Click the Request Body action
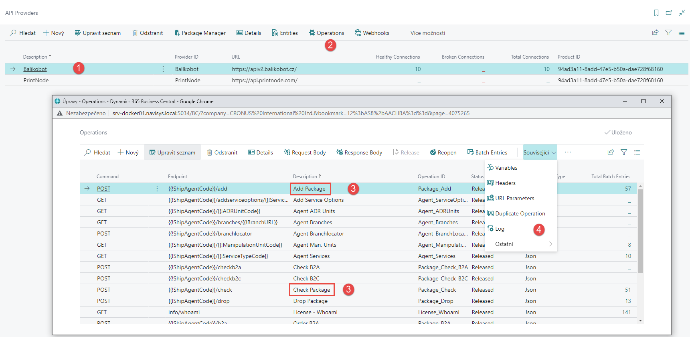Screen dimensions: 690x337 pyautogui.click(x=305, y=152)
